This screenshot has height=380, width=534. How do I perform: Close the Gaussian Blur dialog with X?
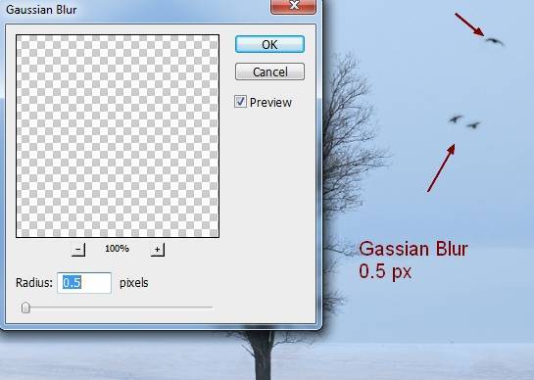293,6
